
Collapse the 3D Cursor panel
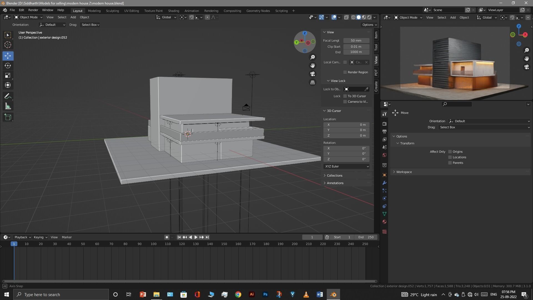pos(334,111)
